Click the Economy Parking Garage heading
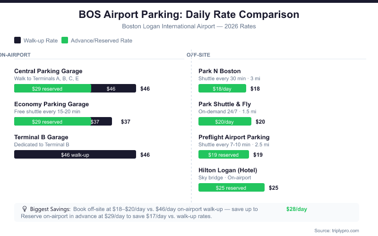The image size is (378, 236). click(x=52, y=104)
